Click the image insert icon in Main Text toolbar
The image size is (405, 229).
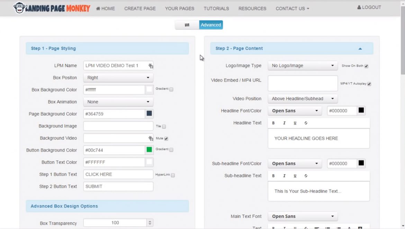(x=360, y=227)
